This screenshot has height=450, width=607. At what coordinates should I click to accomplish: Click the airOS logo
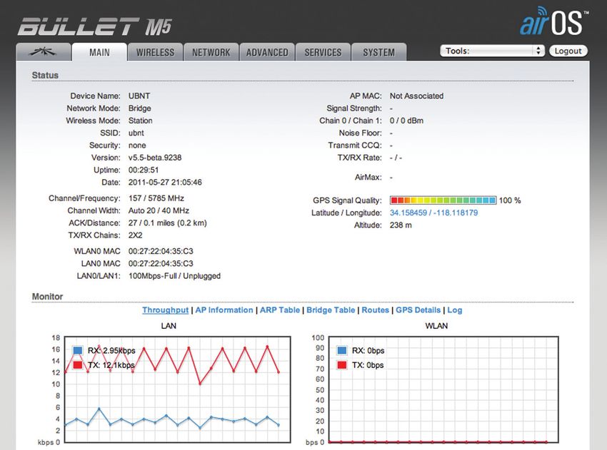553,21
